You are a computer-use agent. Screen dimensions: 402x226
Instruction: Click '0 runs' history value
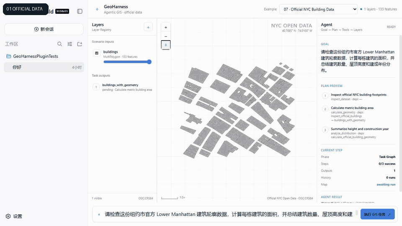pos(391,177)
